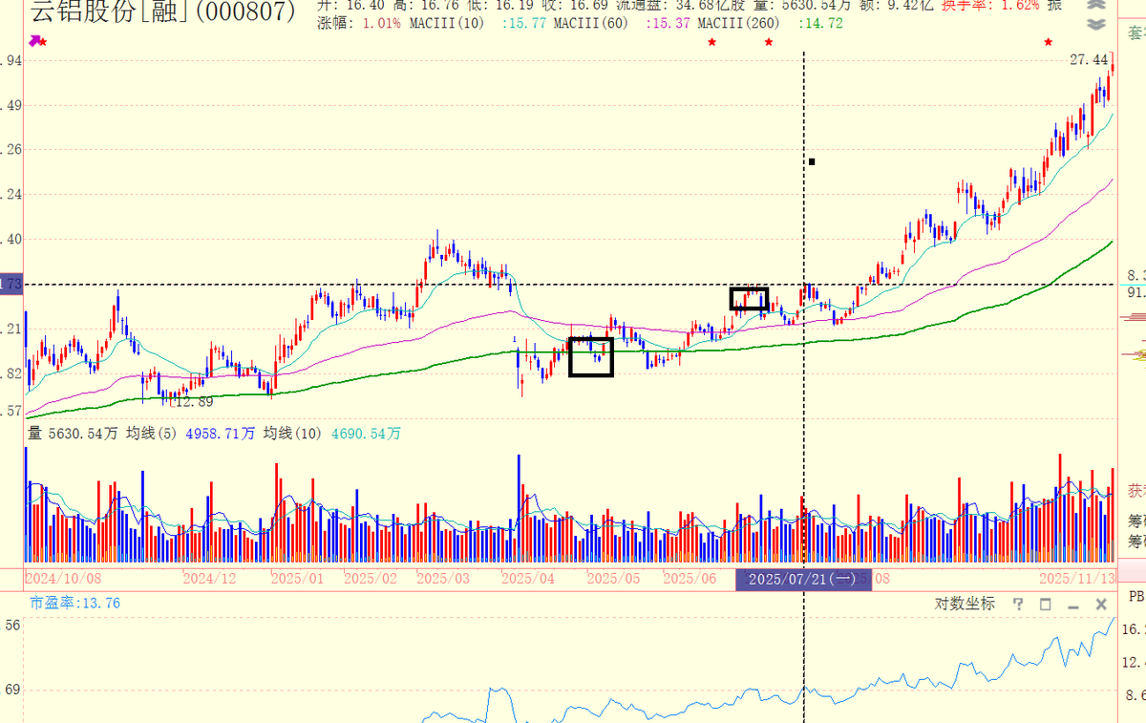Click the 涨幅 1.01% reading
This screenshot has width=1146, height=723.
(360, 23)
